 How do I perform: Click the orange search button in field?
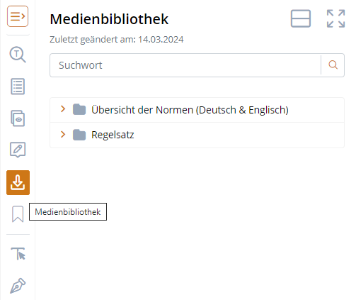333,65
